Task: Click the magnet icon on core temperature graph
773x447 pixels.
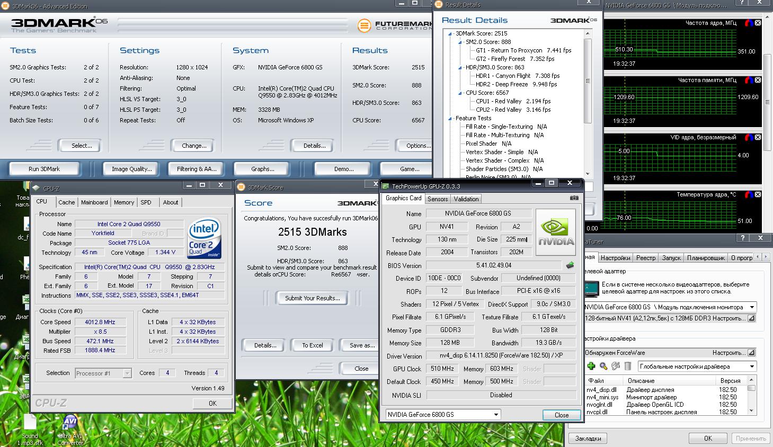Action: point(749,195)
